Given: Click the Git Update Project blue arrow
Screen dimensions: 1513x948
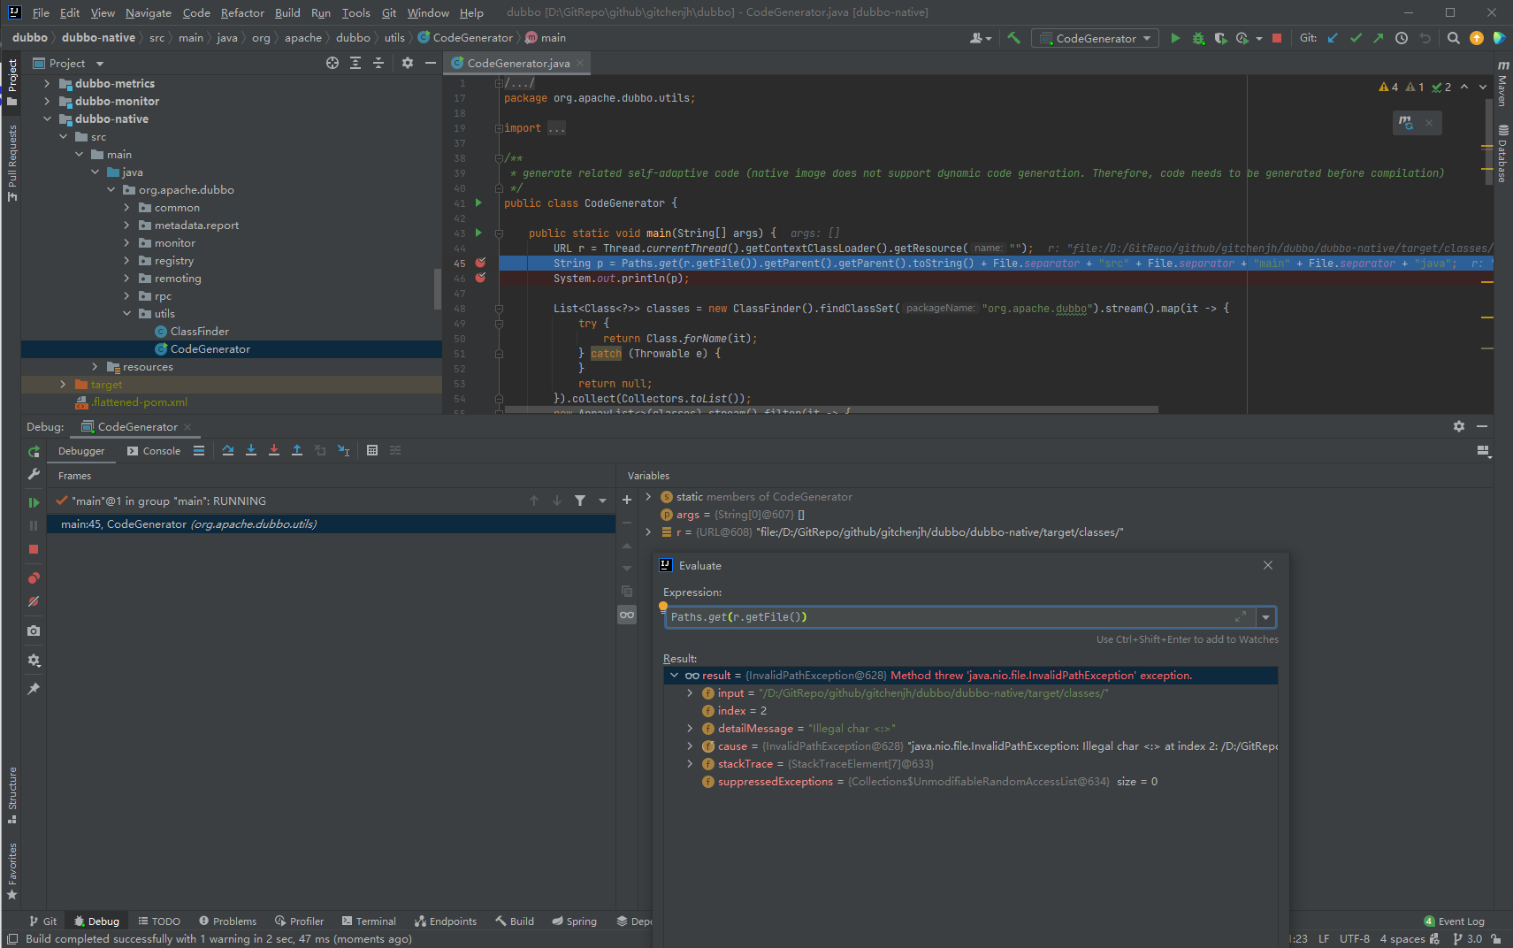Looking at the screenshot, I should click(1333, 38).
